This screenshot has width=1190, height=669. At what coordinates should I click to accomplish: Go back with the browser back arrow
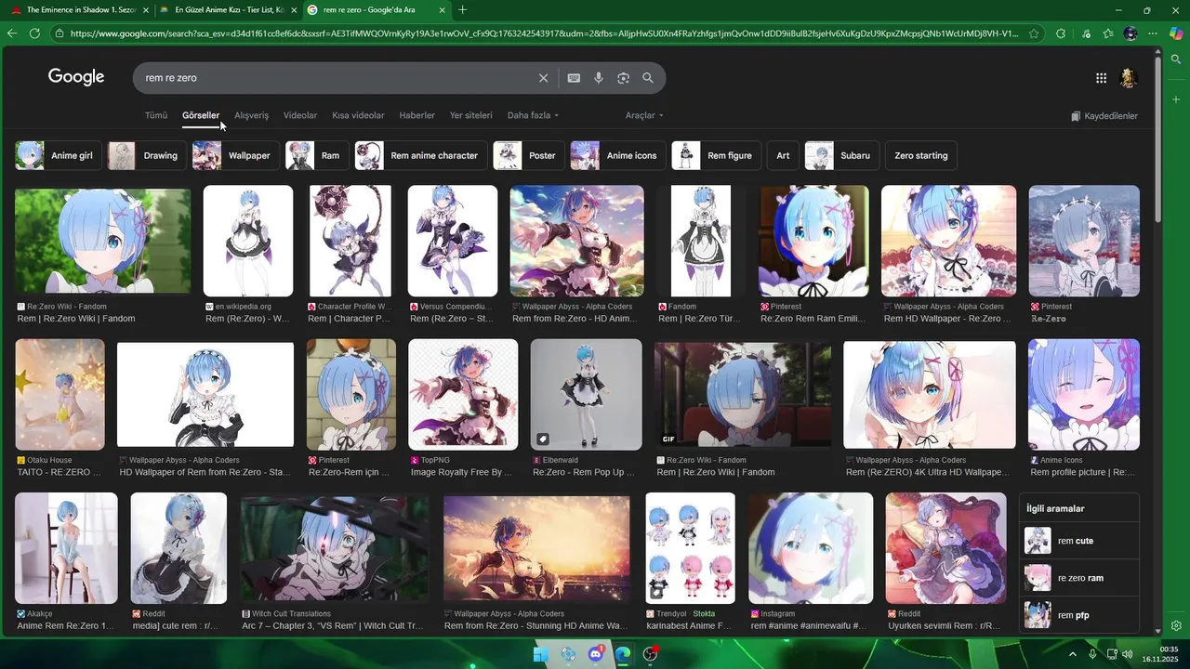12,33
